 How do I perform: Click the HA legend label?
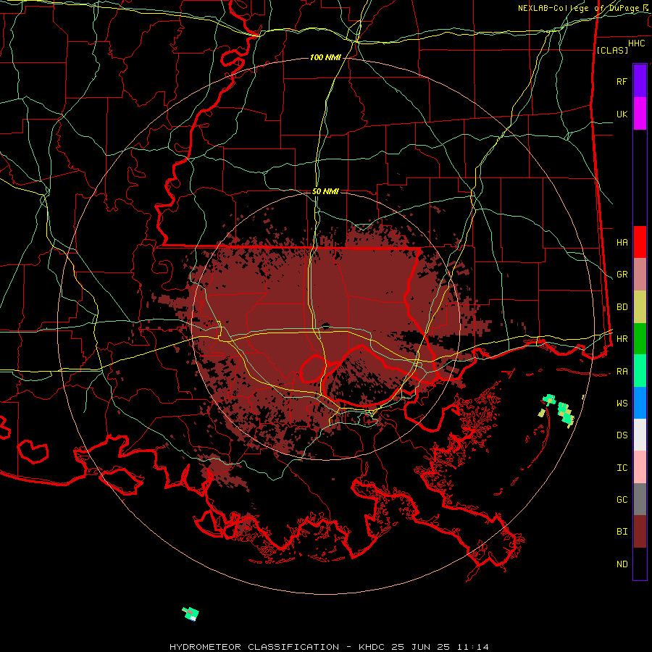pos(622,243)
